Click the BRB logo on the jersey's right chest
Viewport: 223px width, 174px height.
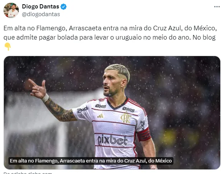129,109
